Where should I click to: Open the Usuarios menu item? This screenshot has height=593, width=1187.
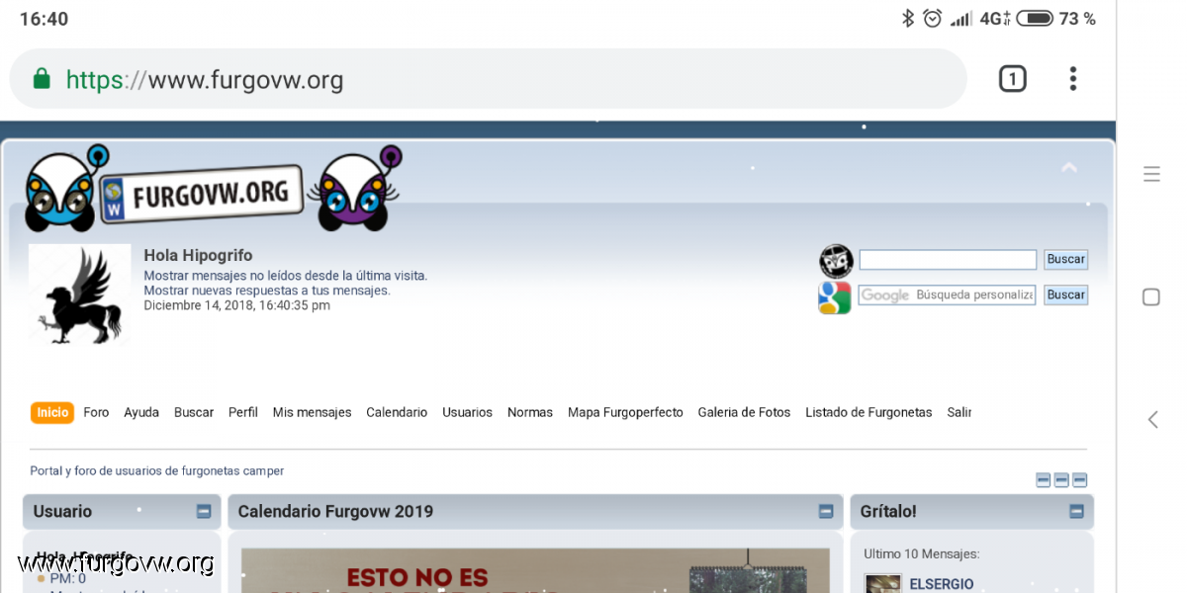pos(467,412)
